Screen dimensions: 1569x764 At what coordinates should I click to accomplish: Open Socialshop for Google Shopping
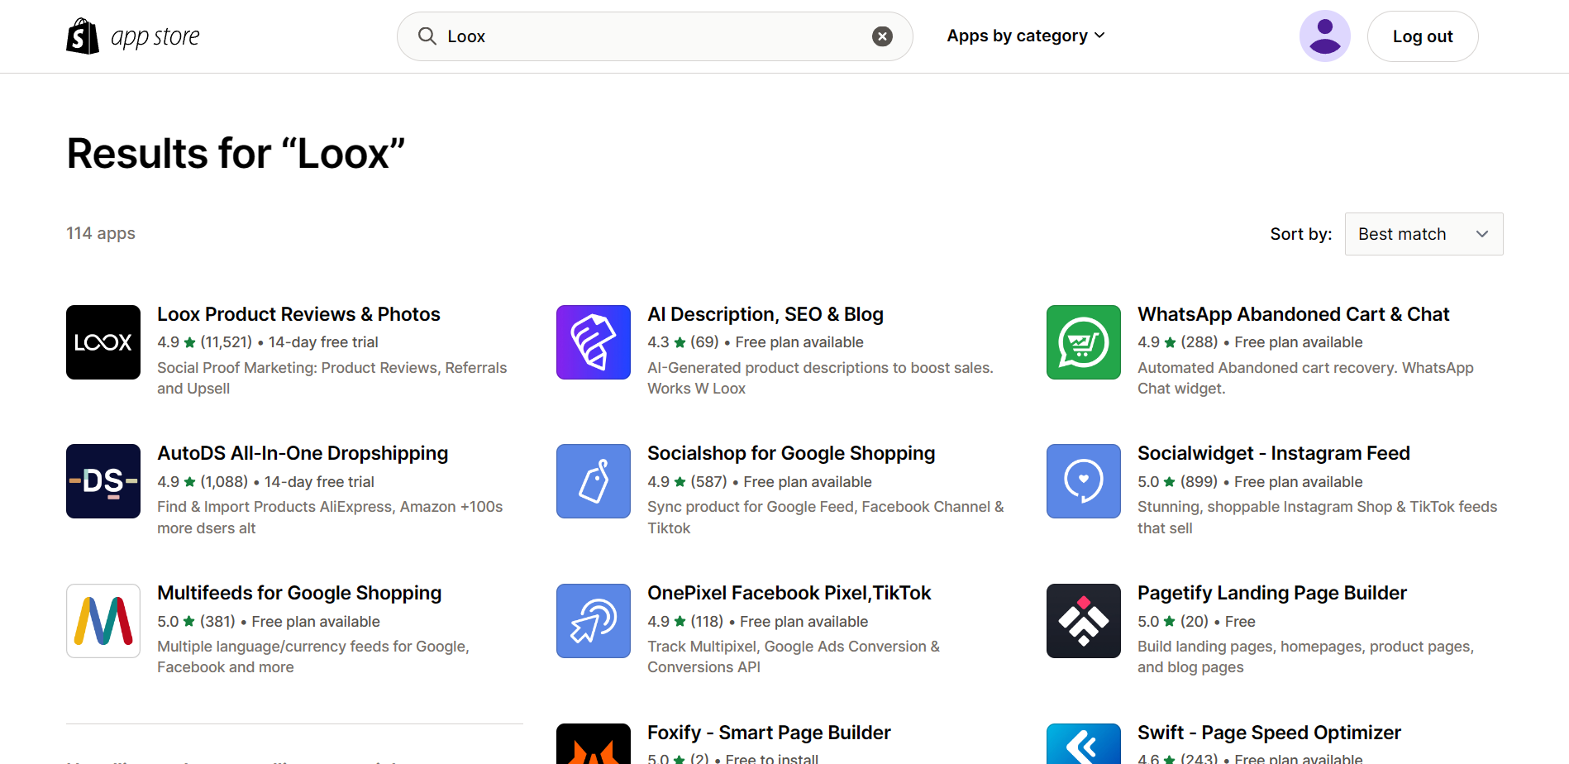pos(791,453)
